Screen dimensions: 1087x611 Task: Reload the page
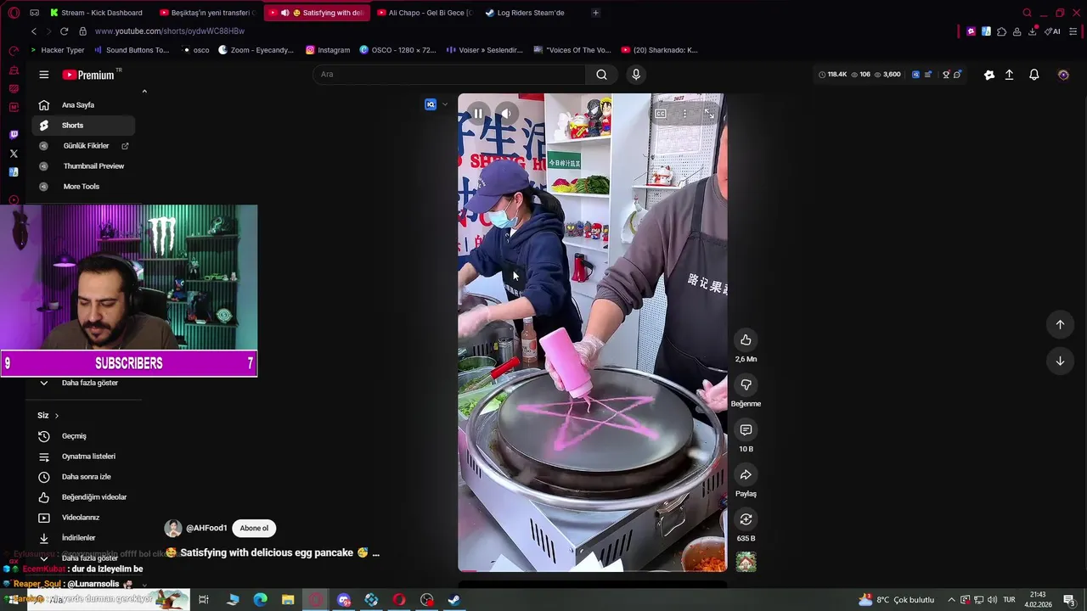64,31
